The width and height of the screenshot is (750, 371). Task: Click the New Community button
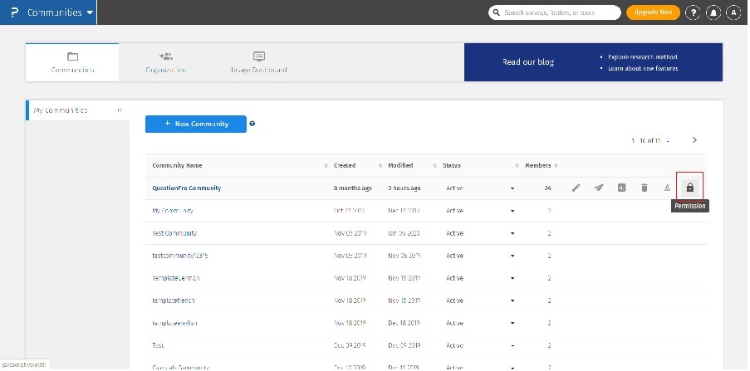pos(196,124)
